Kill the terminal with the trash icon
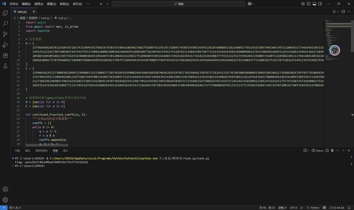This screenshot has width=354, height=210. point(332,150)
